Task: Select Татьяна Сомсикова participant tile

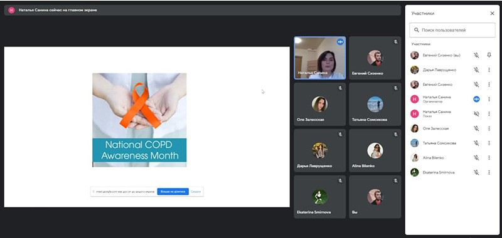Action: [375, 104]
